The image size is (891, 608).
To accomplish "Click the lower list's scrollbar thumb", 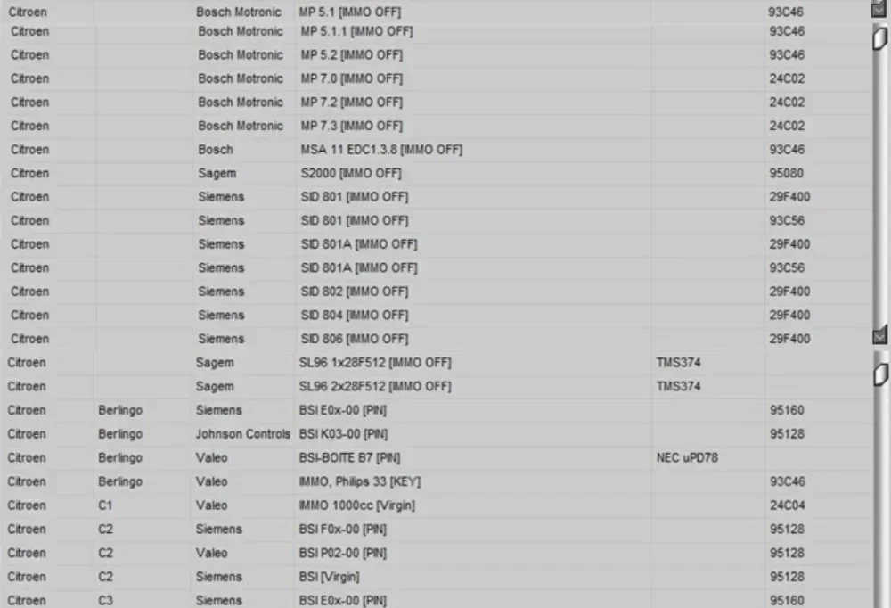I will tap(880, 374).
